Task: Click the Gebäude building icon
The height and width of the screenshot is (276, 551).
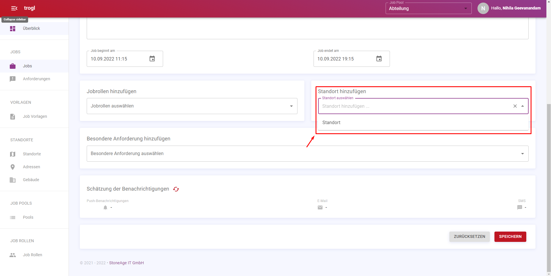Action: (13, 180)
